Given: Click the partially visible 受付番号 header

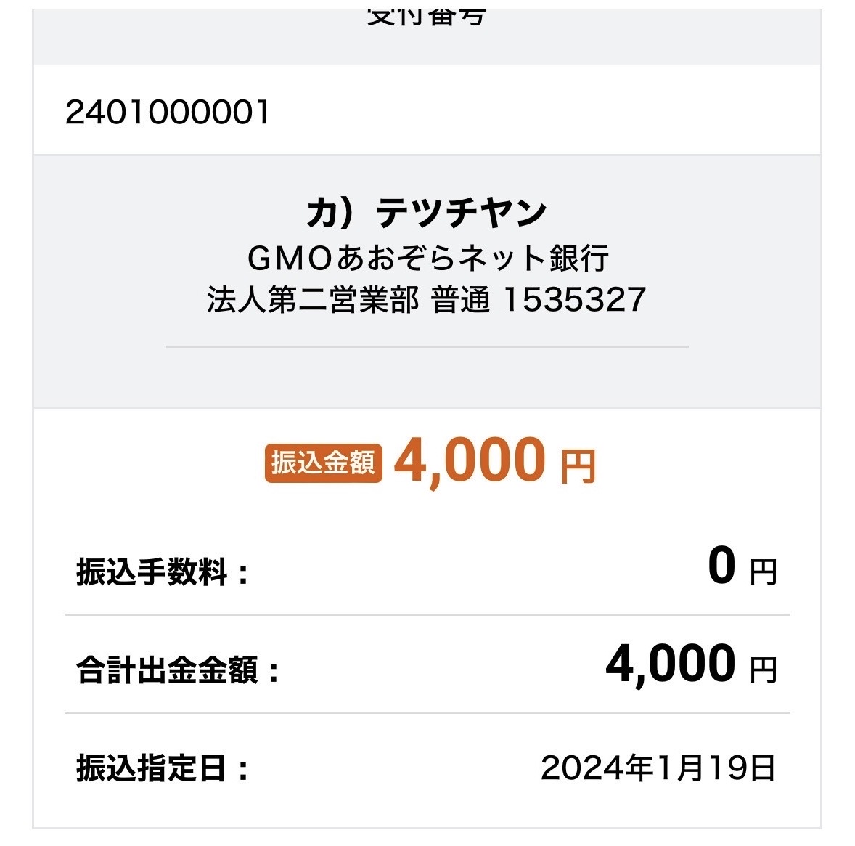Looking at the screenshot, I should pos(426,17).
